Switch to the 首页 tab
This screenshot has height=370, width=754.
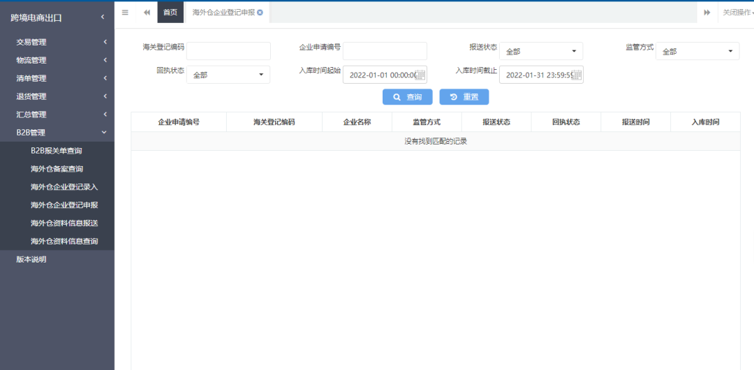pos(170,13)
